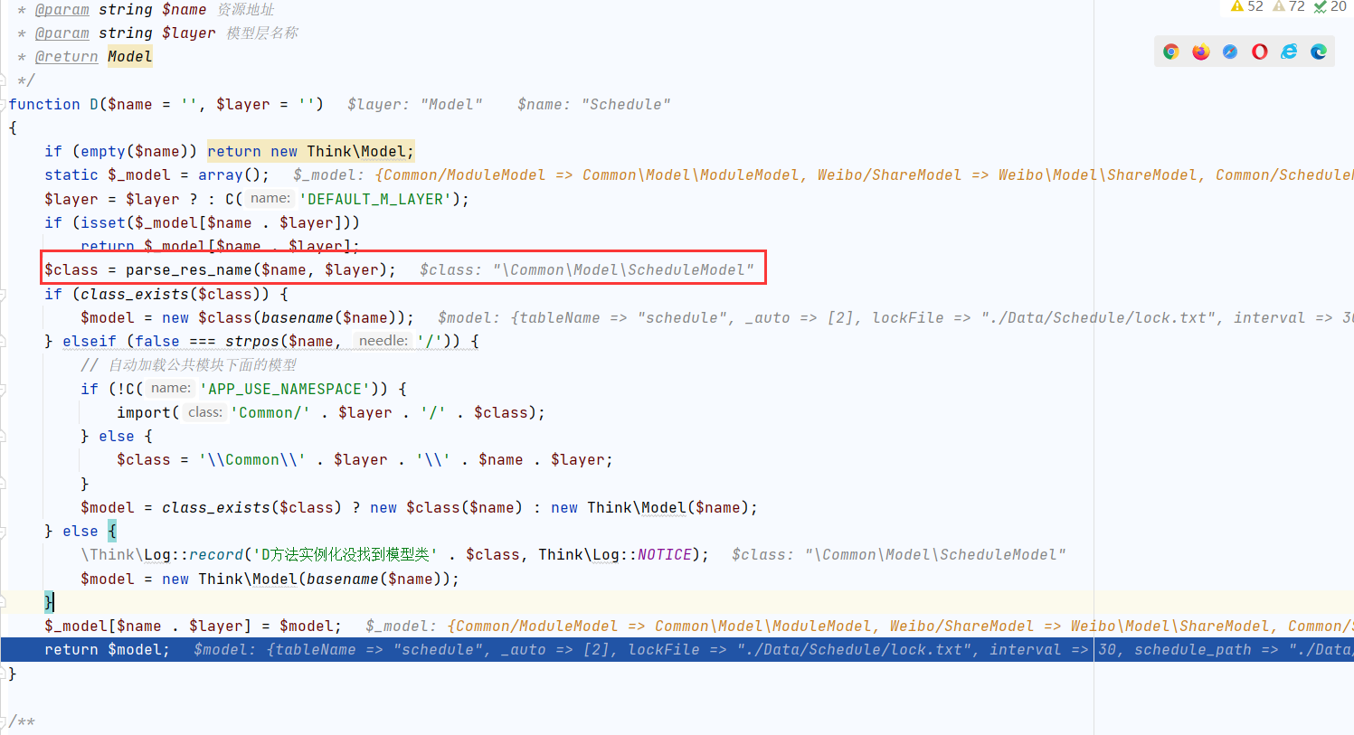Click the $class debug value on the Log::record line

pyautogui.click(x=898, y=554)
